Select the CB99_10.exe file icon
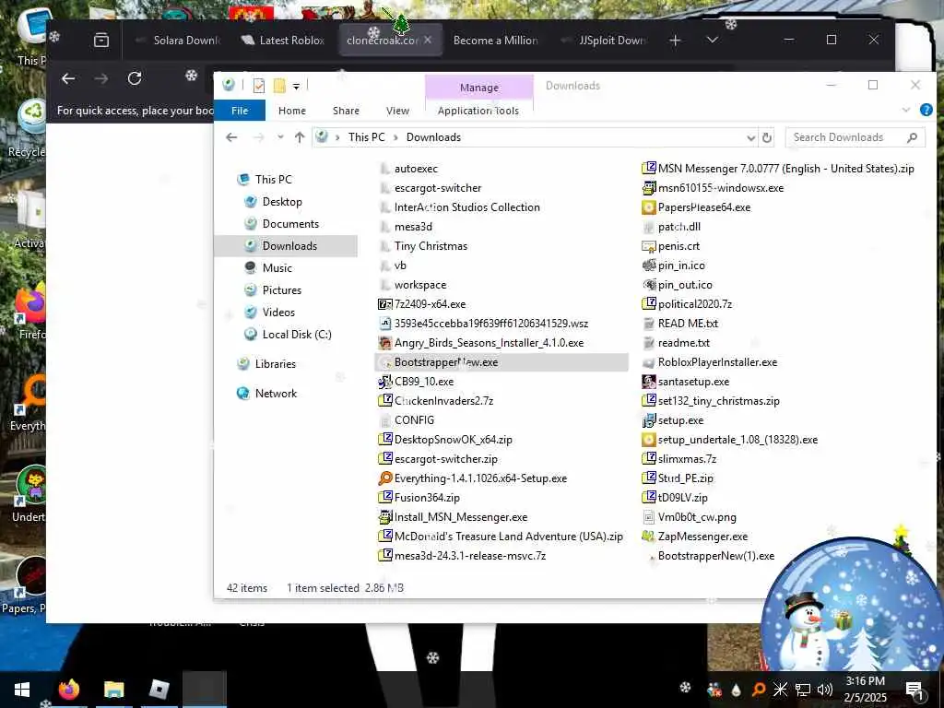 384,381
